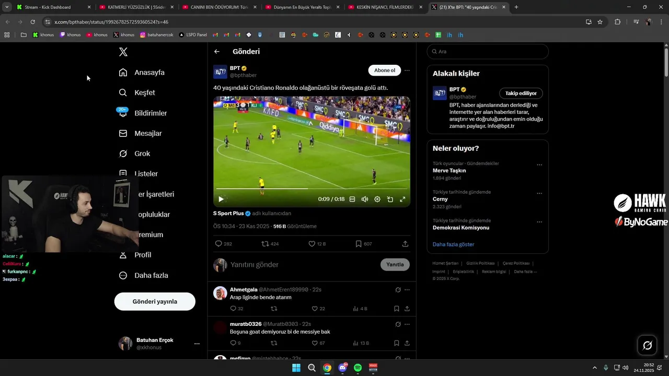
Task: Open Bildirimler notifications
Action: 143,113
